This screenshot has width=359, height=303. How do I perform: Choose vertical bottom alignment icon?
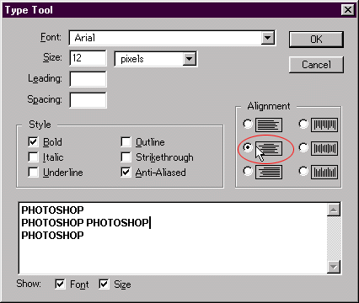[324, 172]
